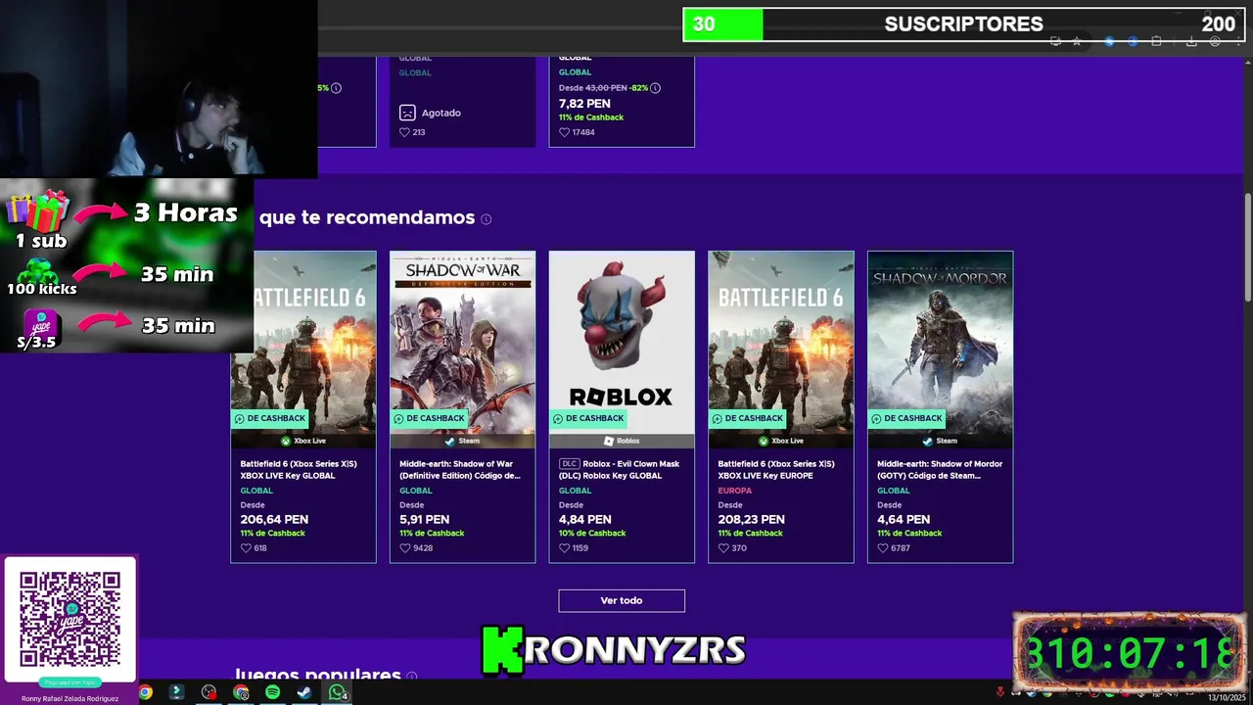Open Roblox - Evil Clown Mask title link
1253x705 pixels.
click(620, 470)
